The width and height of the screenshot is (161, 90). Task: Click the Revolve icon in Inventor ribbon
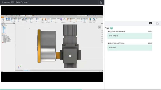(9, 19)
